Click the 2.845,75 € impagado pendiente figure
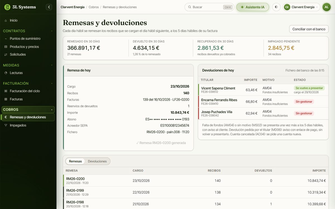This screenshot has height=209, width=335. [x=281, y=48]
